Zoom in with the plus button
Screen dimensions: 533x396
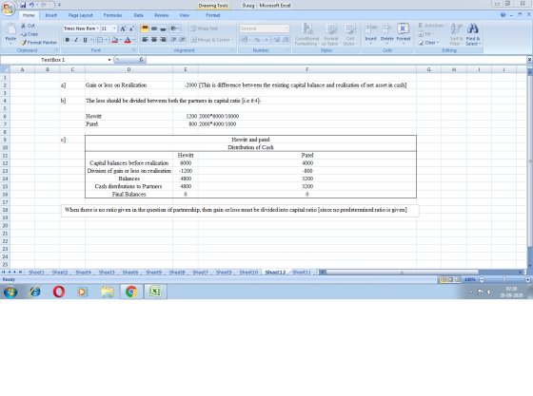(x=527, y=280)
